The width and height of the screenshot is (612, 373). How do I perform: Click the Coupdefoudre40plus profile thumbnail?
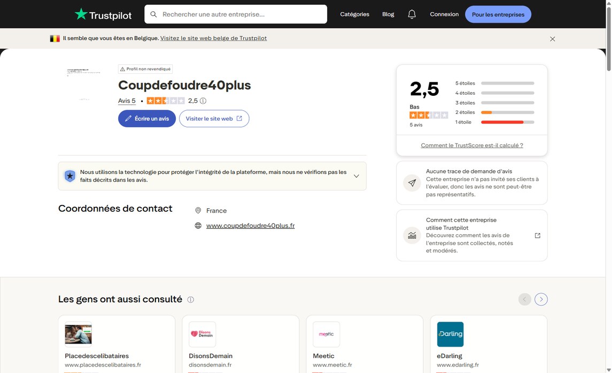pyautogui.click(x=83, y=84)
